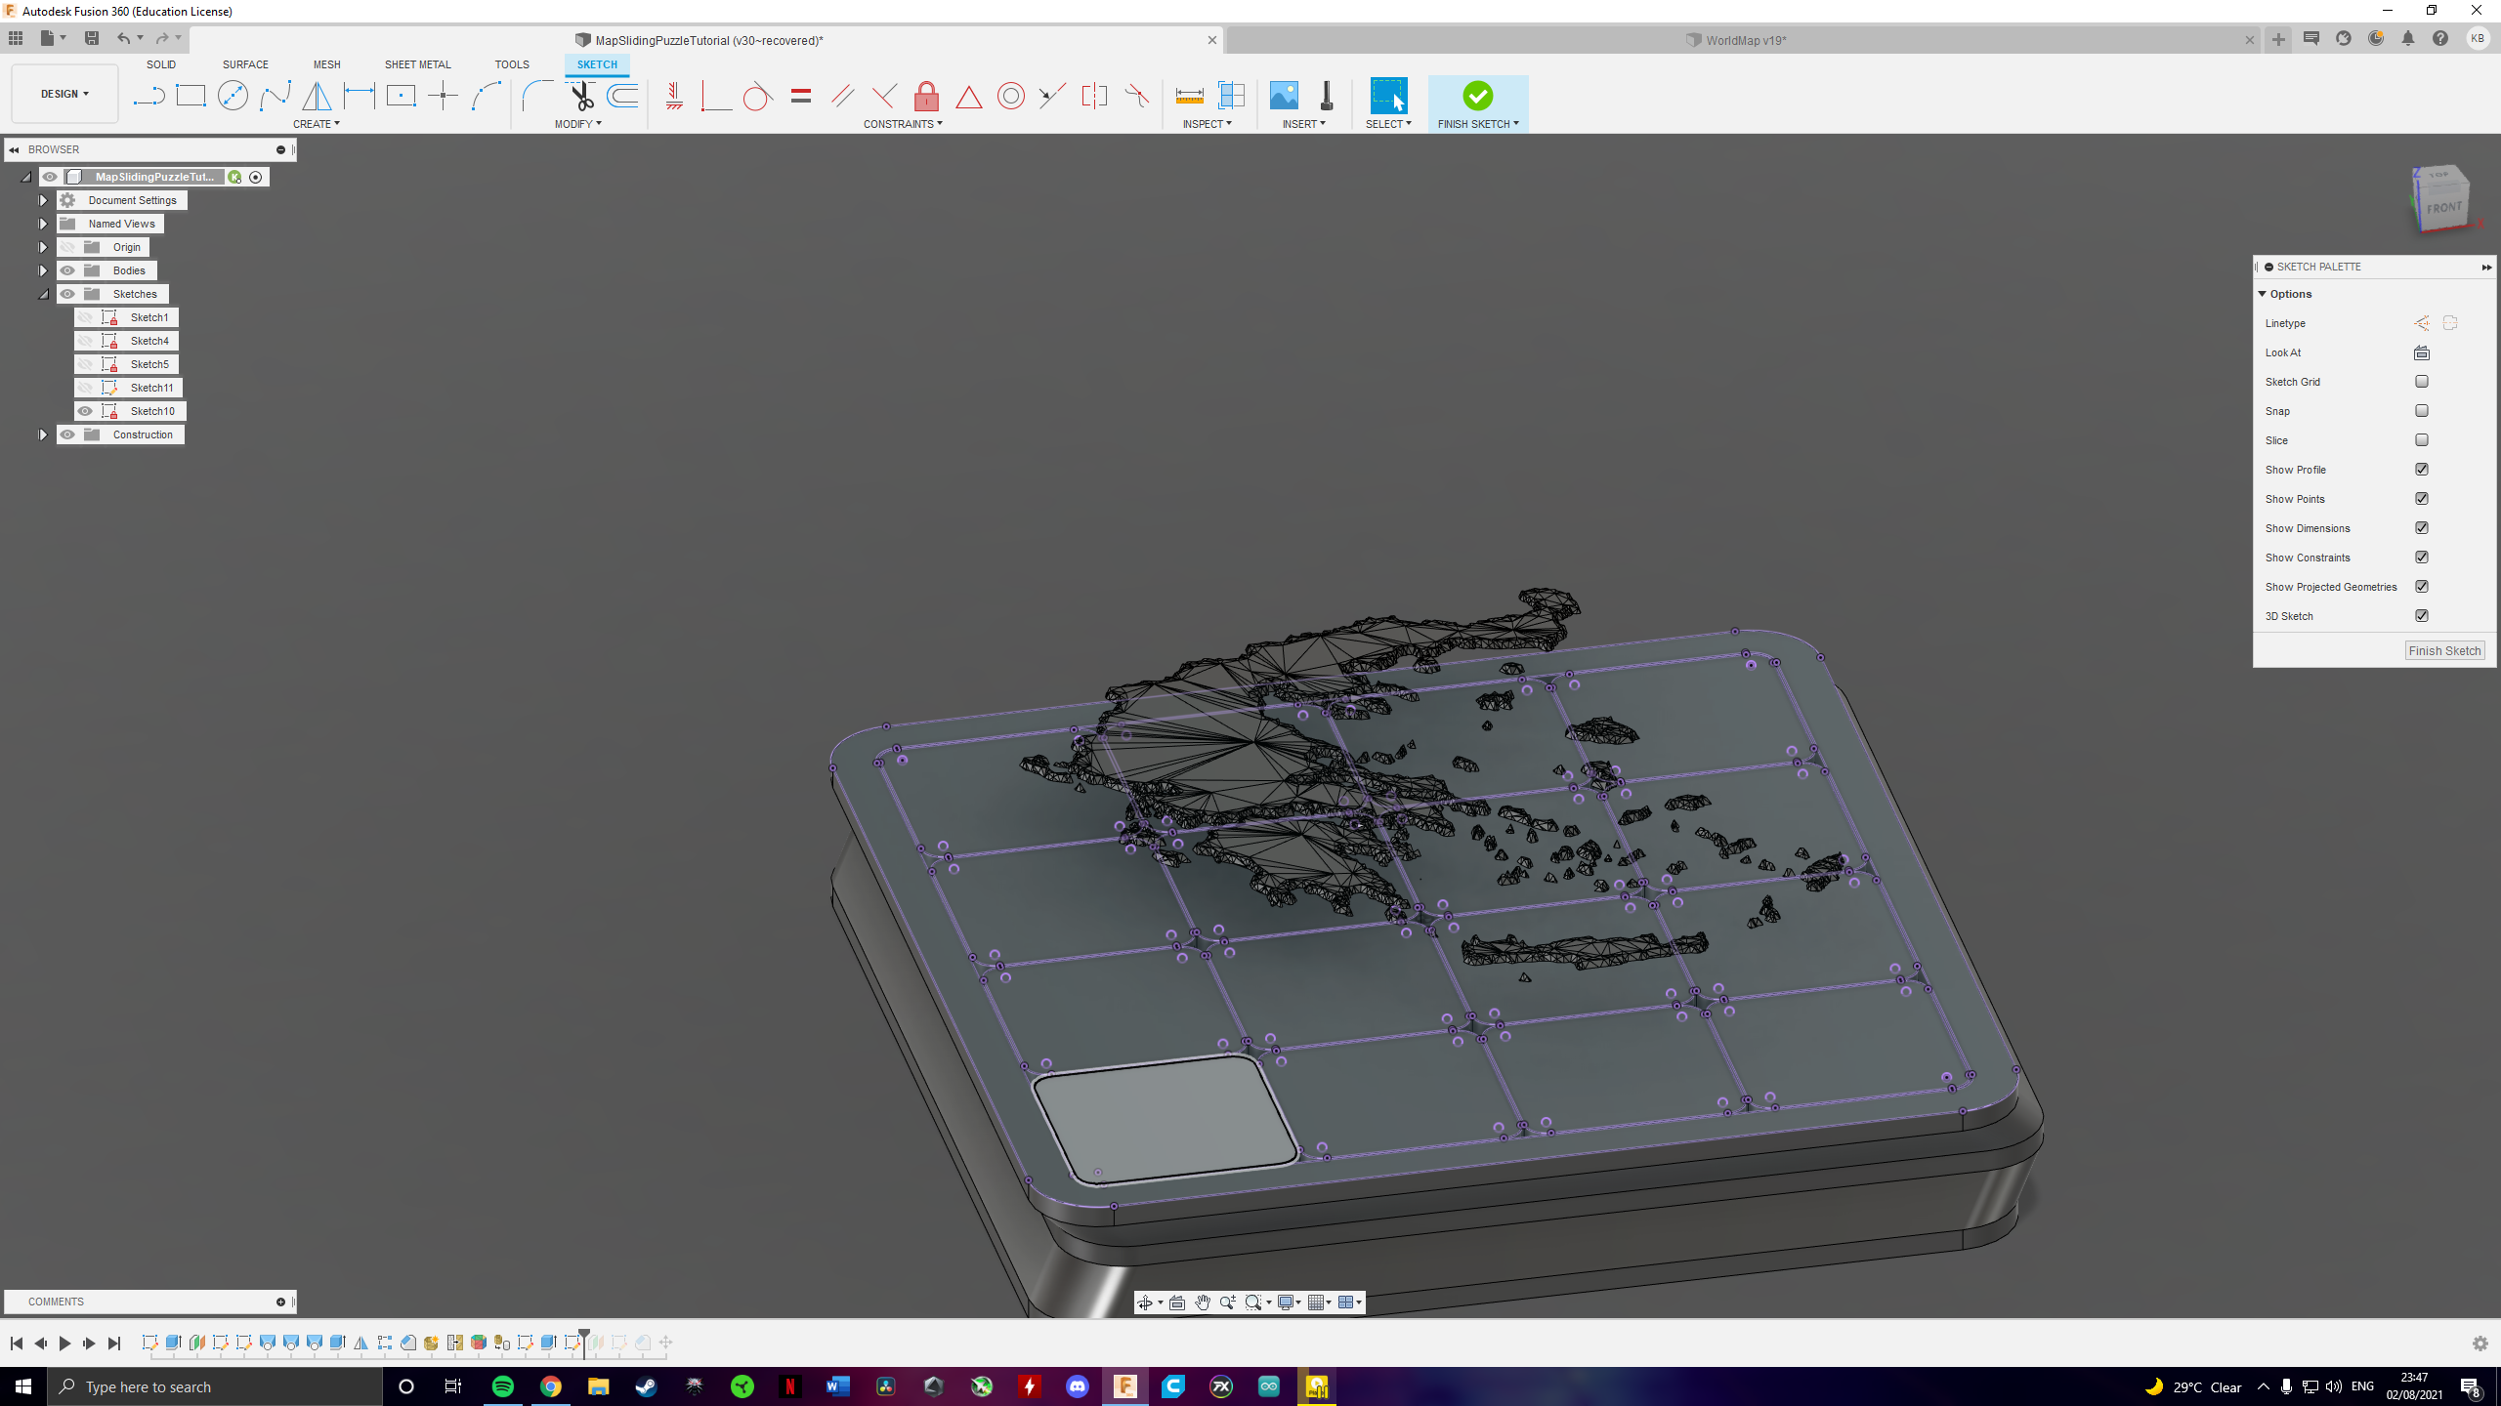Open the SELECT dropdown menu

[x=1388, y=124]
